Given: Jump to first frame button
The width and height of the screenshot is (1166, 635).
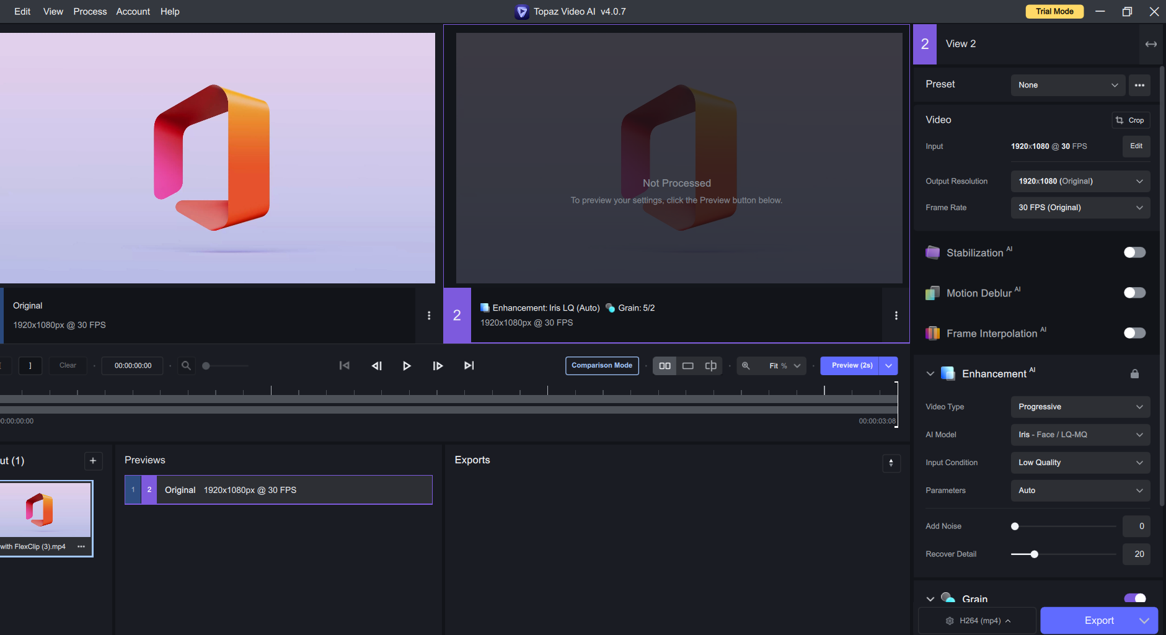Looking at the screenshot, I should [345, 366].
